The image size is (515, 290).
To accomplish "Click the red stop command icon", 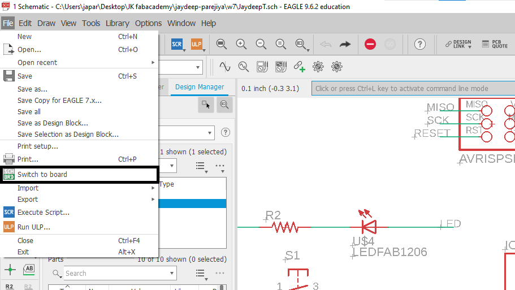I will pyautogui.click(x=370, y=44).
